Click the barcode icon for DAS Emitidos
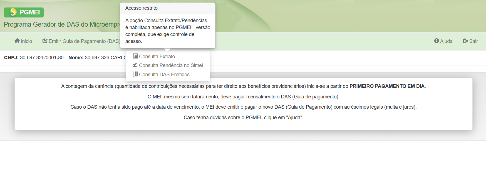The width and height of the screenshot is (486, 176). click(135, 74)
